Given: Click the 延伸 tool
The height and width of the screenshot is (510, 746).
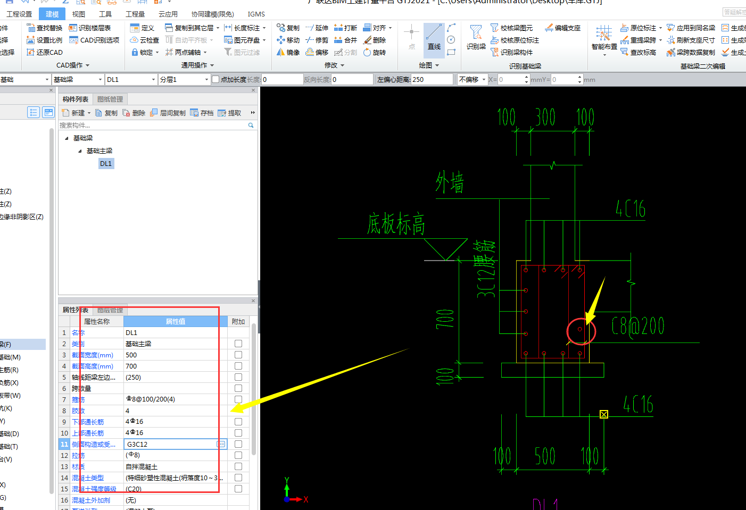Looking at the screenshot, I should click(x=317, y=28).
